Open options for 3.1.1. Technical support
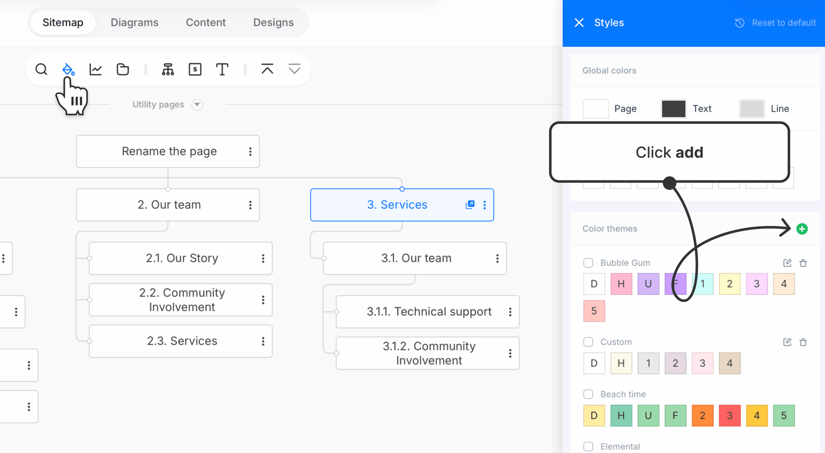 [510, 312]
